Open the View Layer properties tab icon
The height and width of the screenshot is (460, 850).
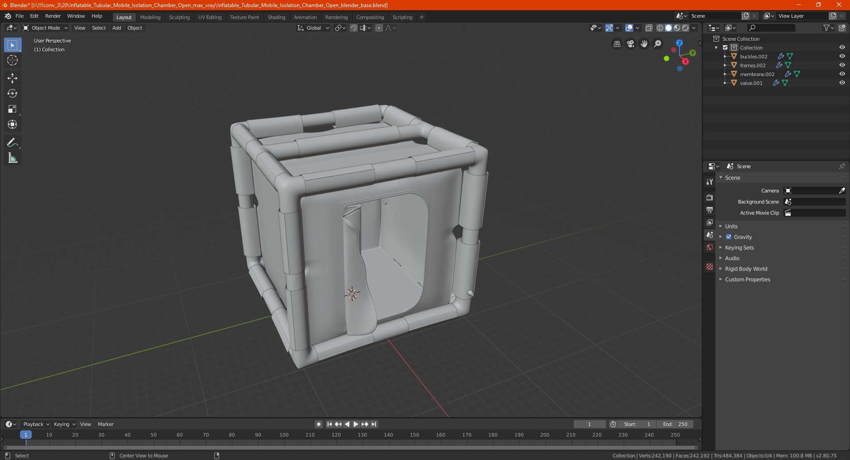click(710, 222)
